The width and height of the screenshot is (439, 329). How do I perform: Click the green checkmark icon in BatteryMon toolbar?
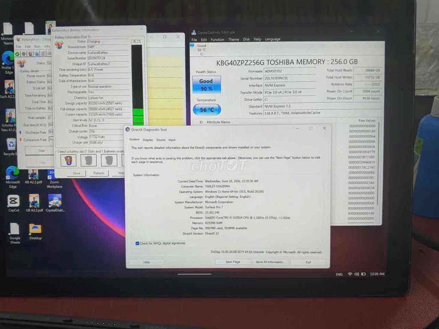point(17,54)
